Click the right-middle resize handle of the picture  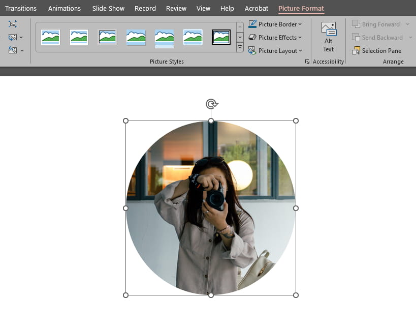[x=296, y=208]
